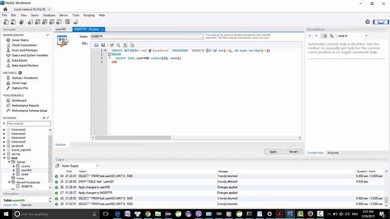Collapse the test schema
Image resolution: width=390 pixels, height=219 pixels.
[x=4, y=158]
